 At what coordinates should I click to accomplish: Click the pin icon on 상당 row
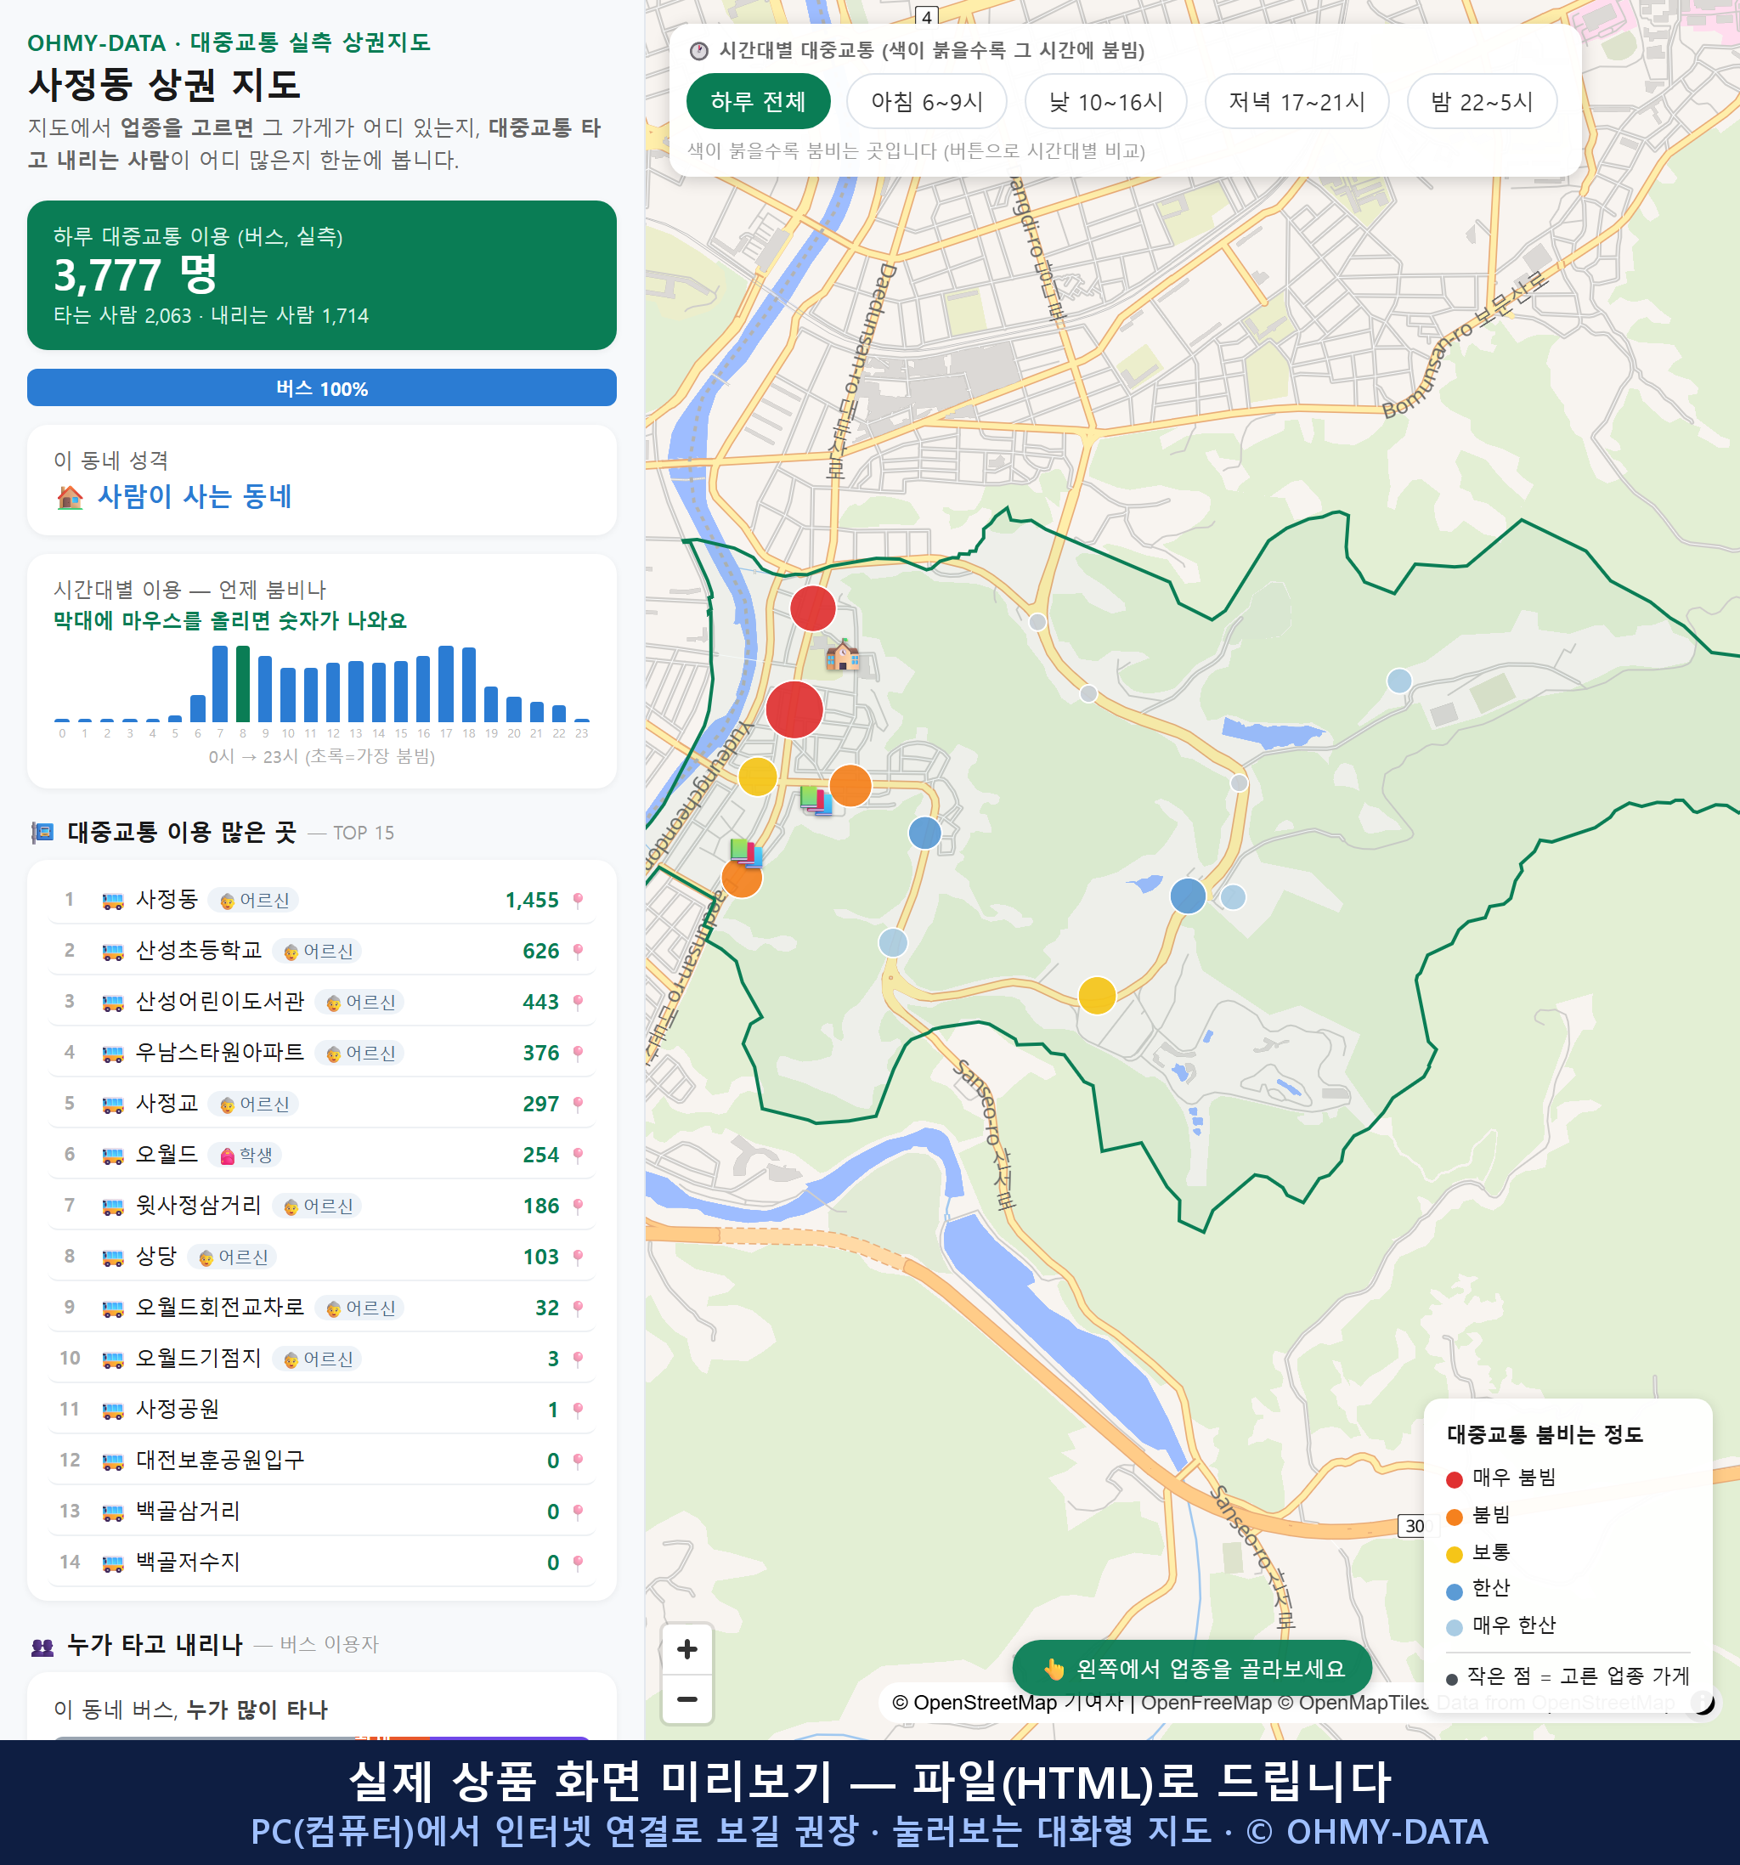tap(578, 1257)
